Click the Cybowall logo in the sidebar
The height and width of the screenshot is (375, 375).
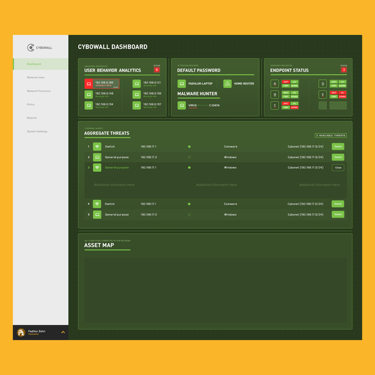(x=39, y=47)
